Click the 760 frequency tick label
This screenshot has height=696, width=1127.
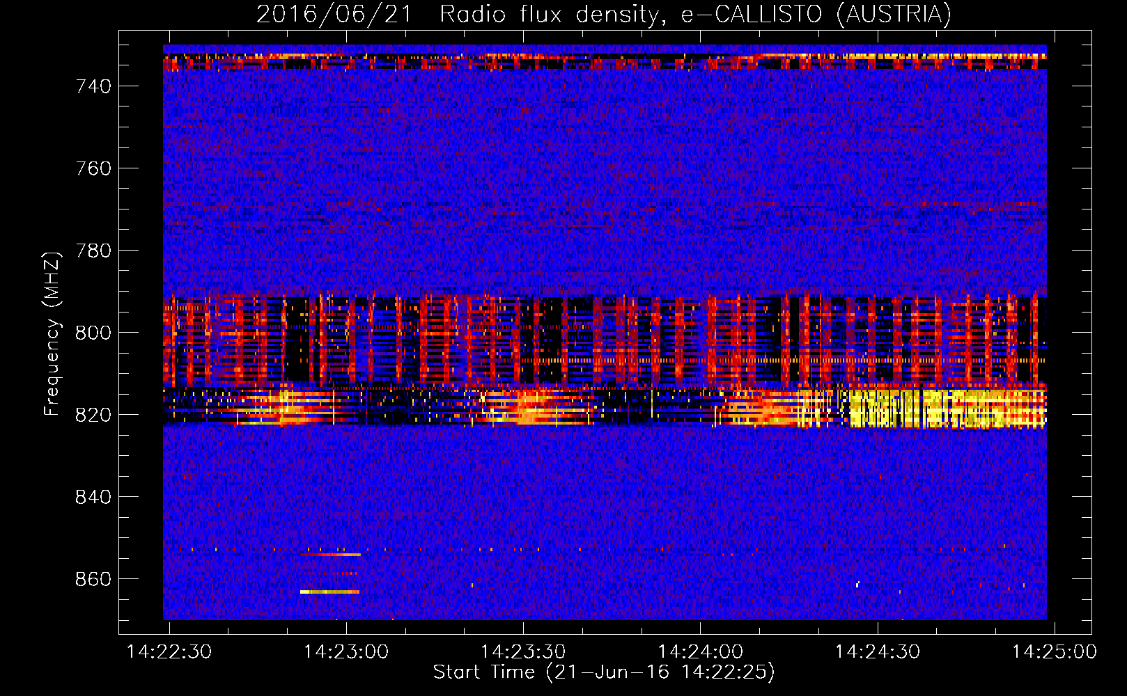pyautogui.click(x=93, y=168)
